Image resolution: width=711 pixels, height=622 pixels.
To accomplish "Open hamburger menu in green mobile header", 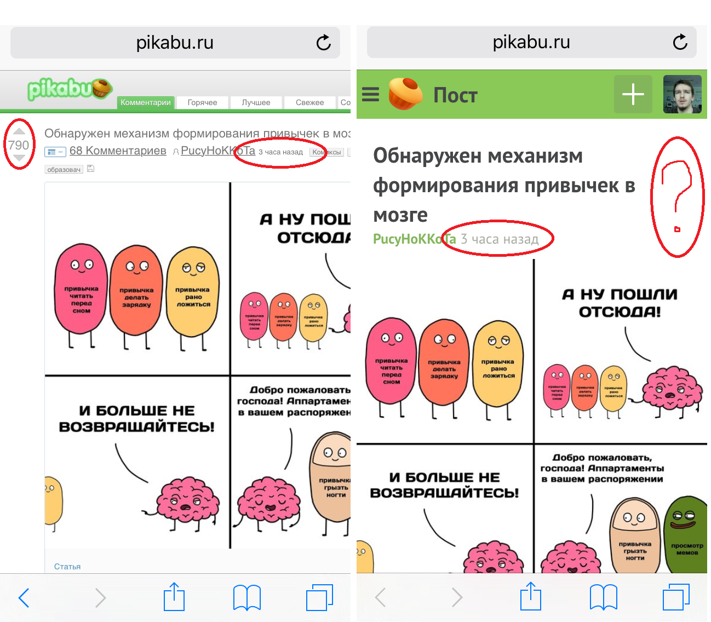I will click(x=371, y=95).
